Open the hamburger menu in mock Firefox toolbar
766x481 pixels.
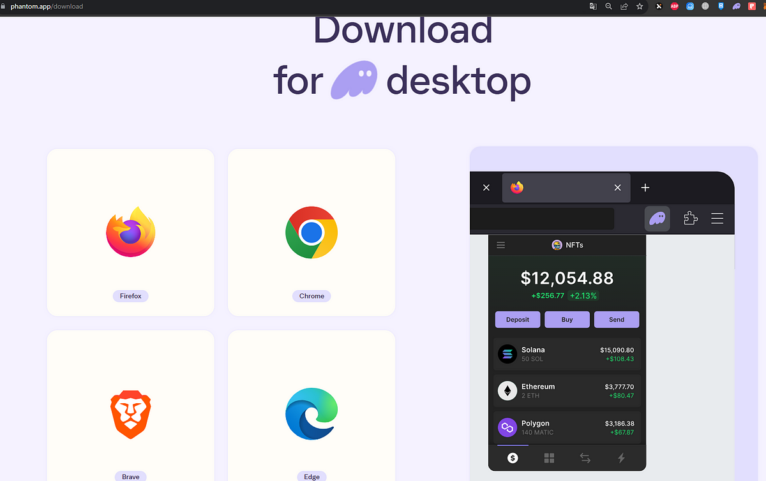pos(717,219)
